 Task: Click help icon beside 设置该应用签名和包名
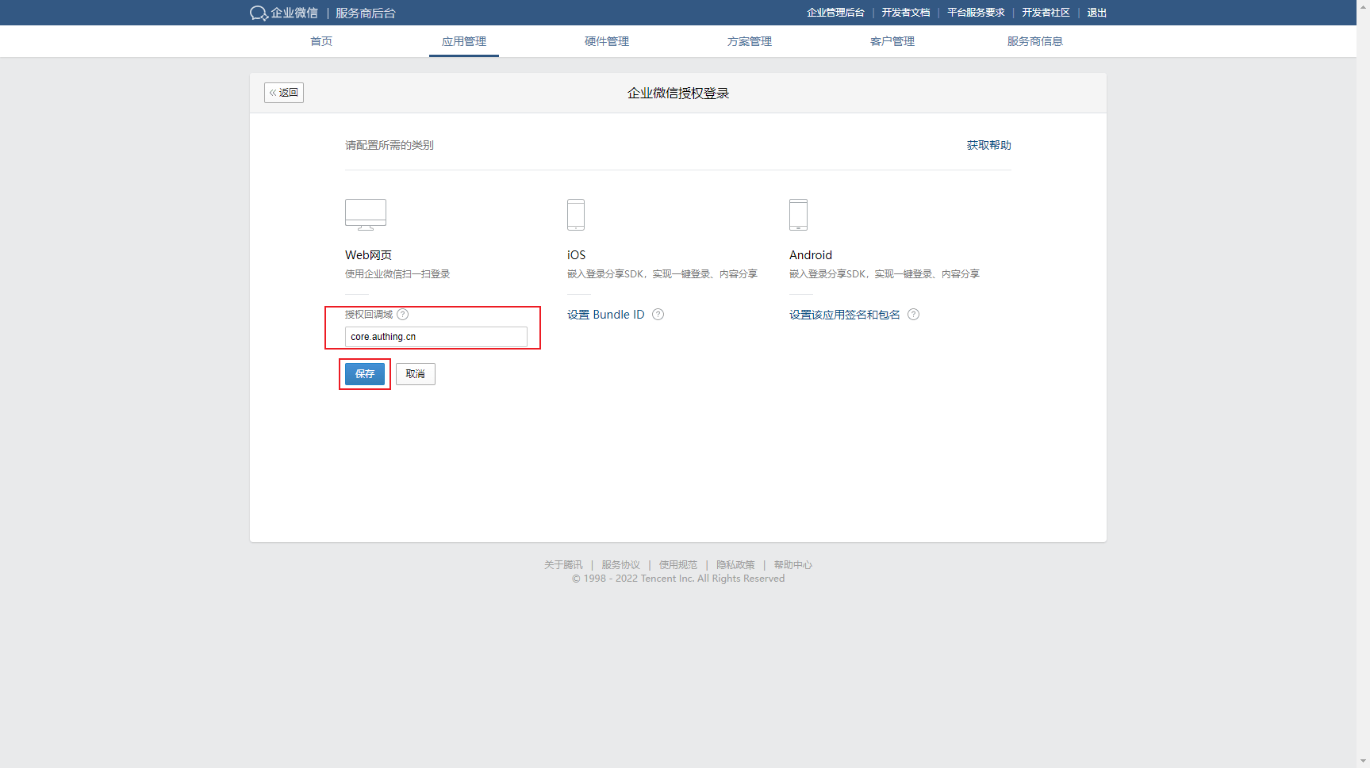[x=913, y=315]
